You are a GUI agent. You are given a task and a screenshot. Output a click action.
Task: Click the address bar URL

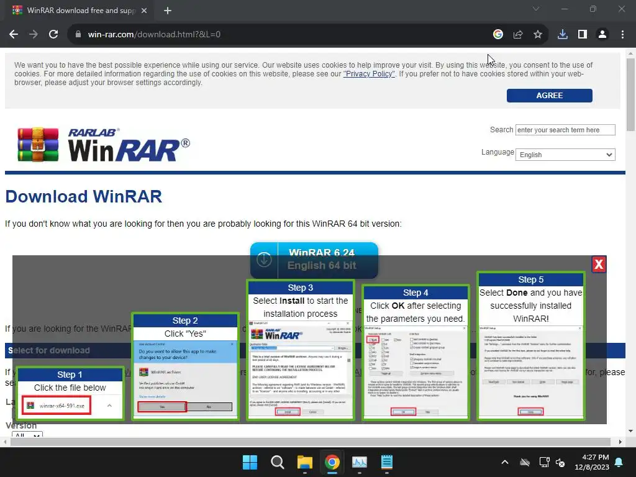(x=154, y=35)
